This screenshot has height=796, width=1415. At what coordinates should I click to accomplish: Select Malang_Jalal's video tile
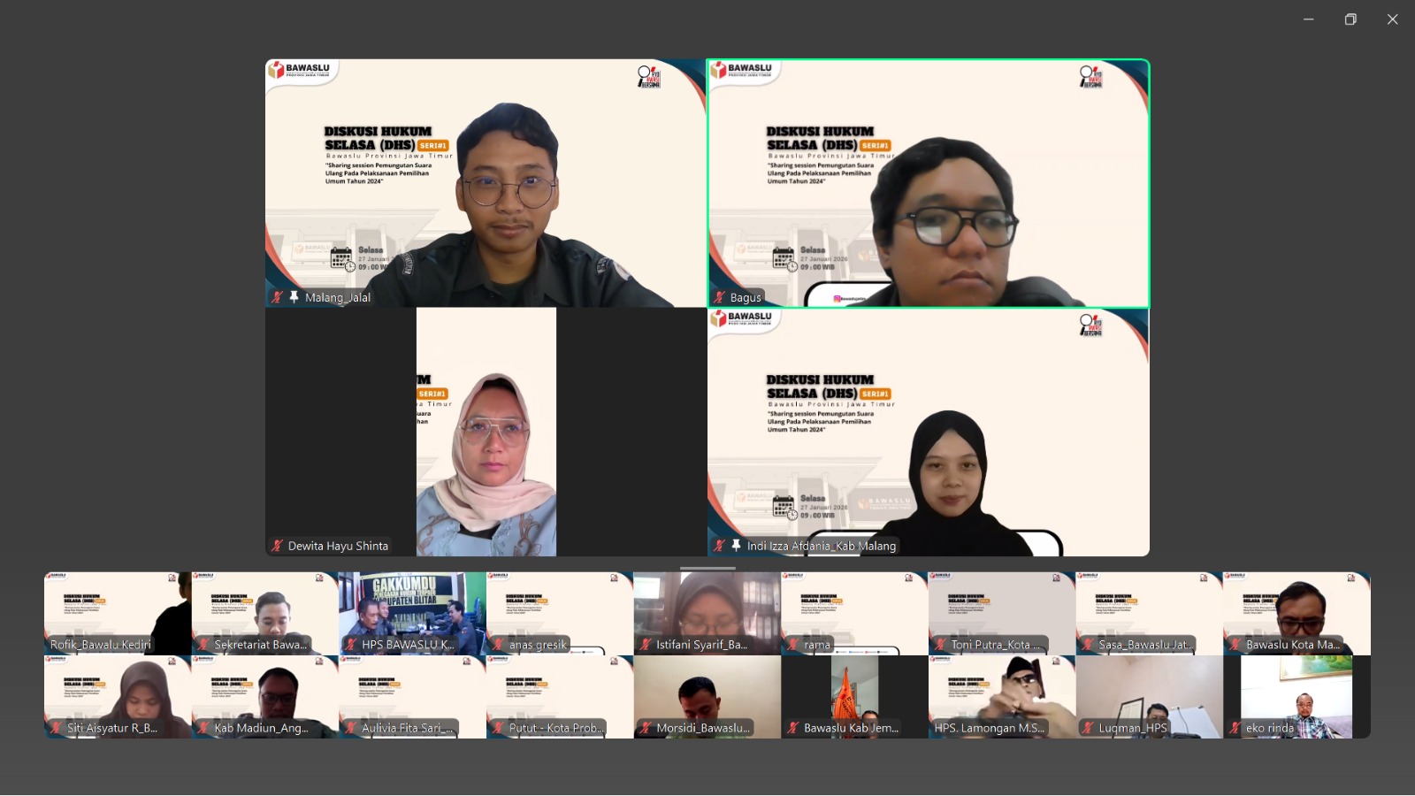(x=486, y=183)
